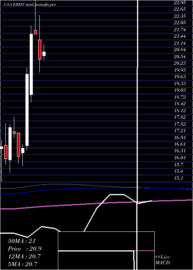Click the '5MA : 20.7' indicator text
Screen dimensions: 193x270
coord(22,264)
